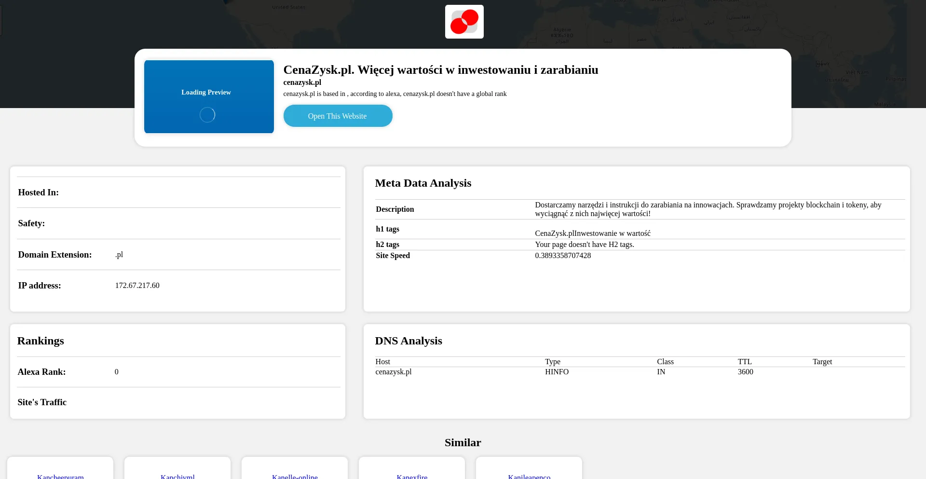Open the Kanchivml similar site link
Image resolution: width=926 pixels, height=479 pixels.
pyautogui.click(x=177, y=477)
